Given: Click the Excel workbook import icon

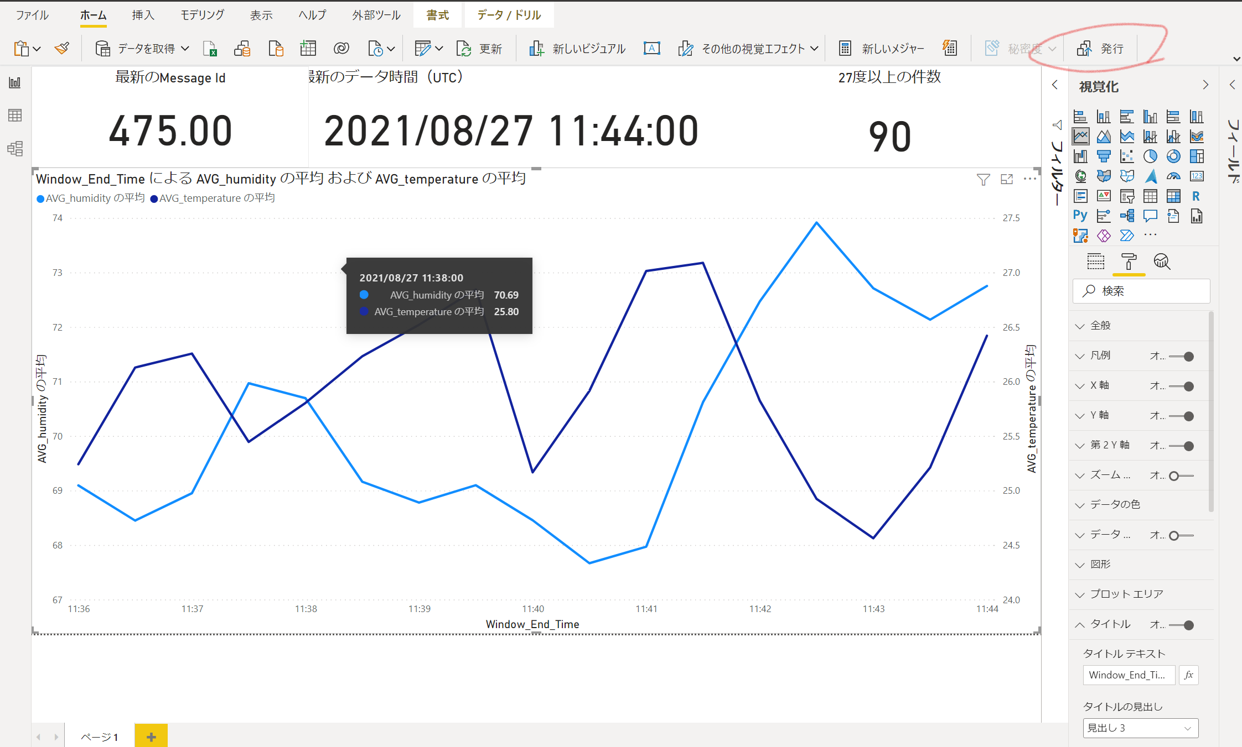Looking at the screenshot, I should (210, 49).
